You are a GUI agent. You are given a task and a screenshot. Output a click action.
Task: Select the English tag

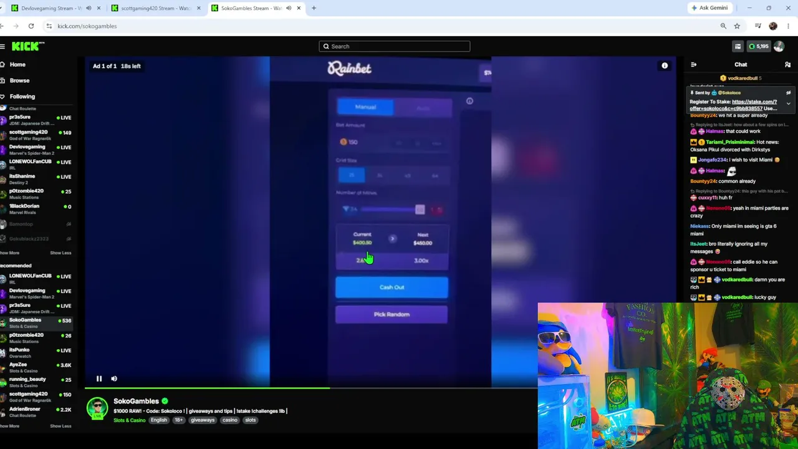tap(159, 420)
